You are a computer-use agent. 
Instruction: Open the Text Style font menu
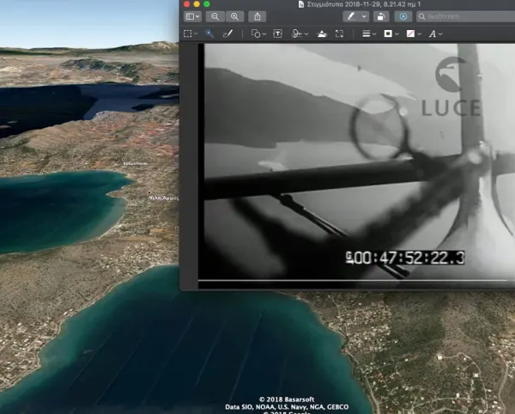point(433,33)
